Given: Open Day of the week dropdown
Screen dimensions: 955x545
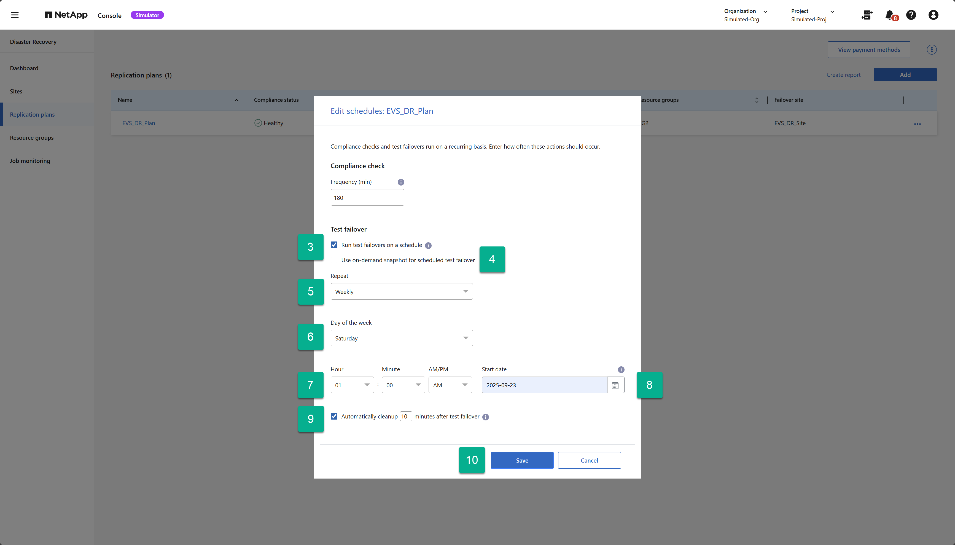Looking at the screenshot, I should click(401, 338).
